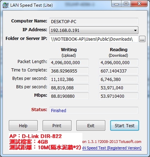This screenshot has width=150, height=157.
Task: Maximize the LAN Speed Test window
Action: click(126, 4)
